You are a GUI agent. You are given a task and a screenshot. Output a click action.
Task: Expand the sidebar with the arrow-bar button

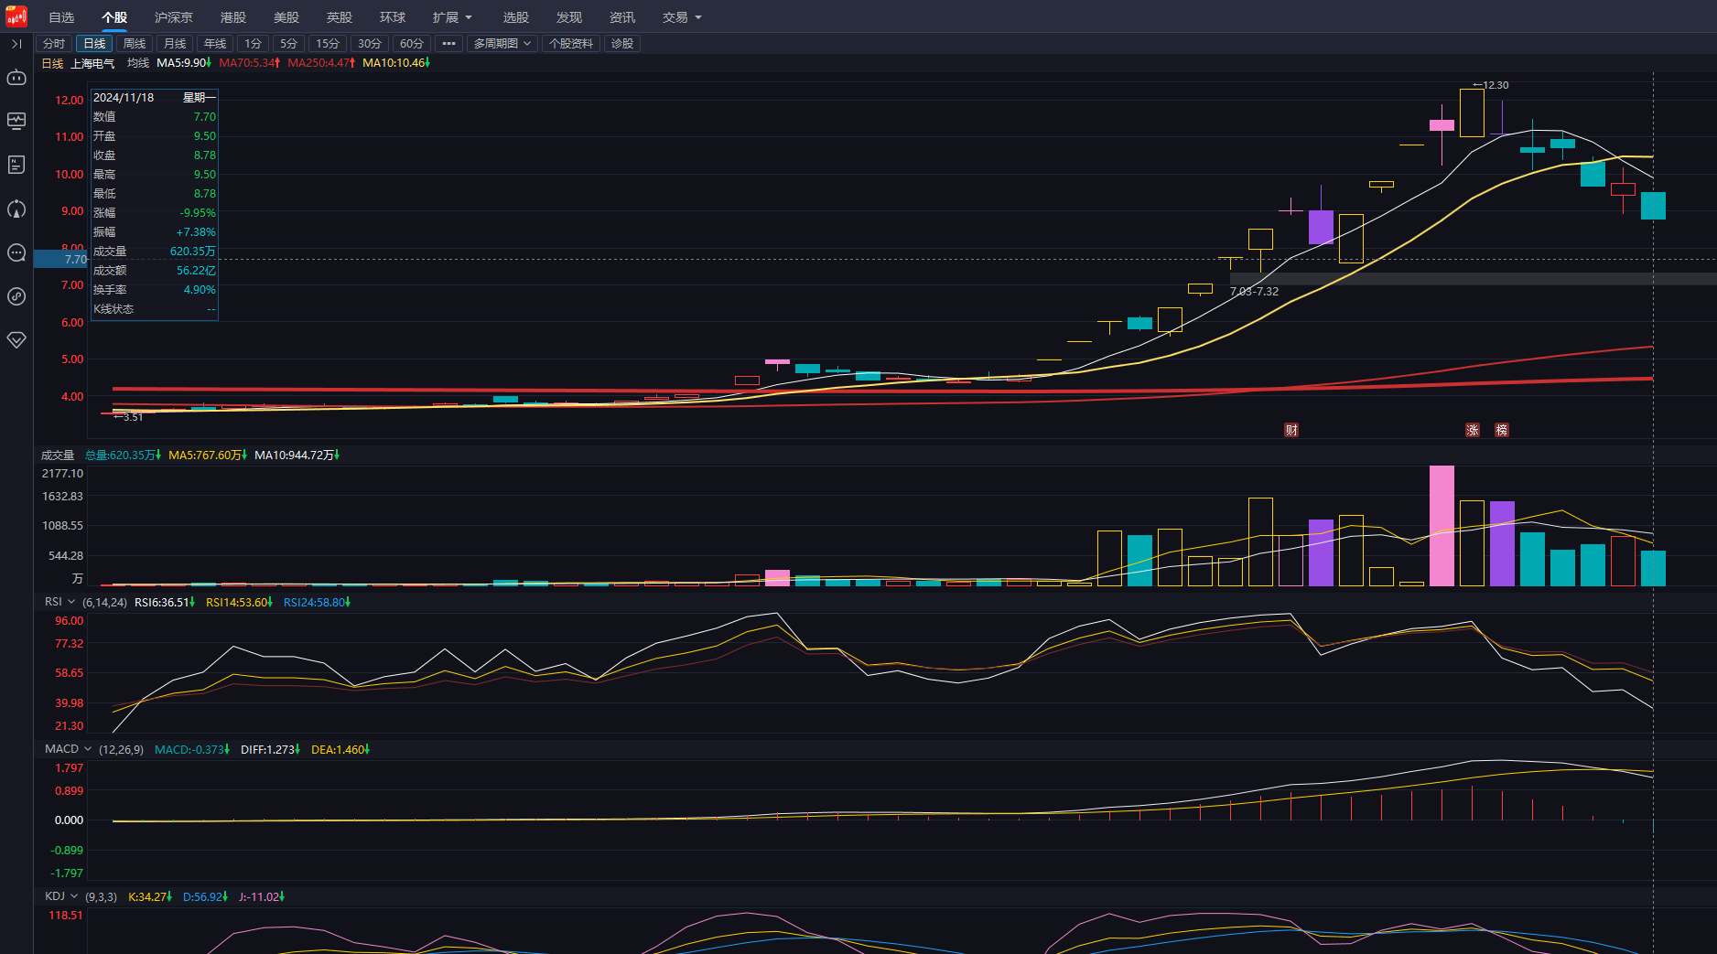[16, 44]
